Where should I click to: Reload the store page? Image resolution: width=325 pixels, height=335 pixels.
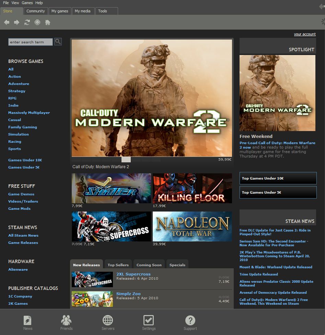tap(27, 22)
